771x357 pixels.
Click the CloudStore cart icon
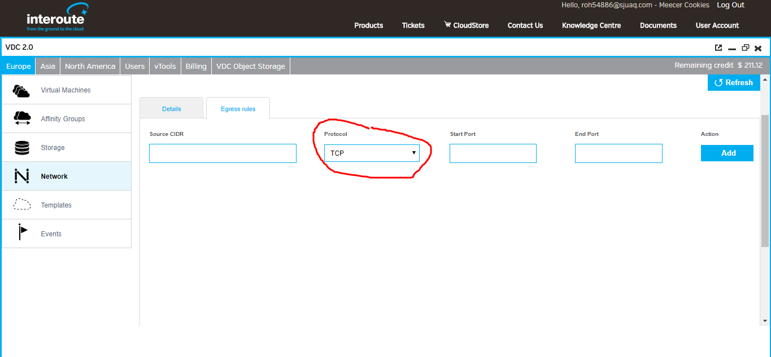pyautogui.click(x=447, y=25)
